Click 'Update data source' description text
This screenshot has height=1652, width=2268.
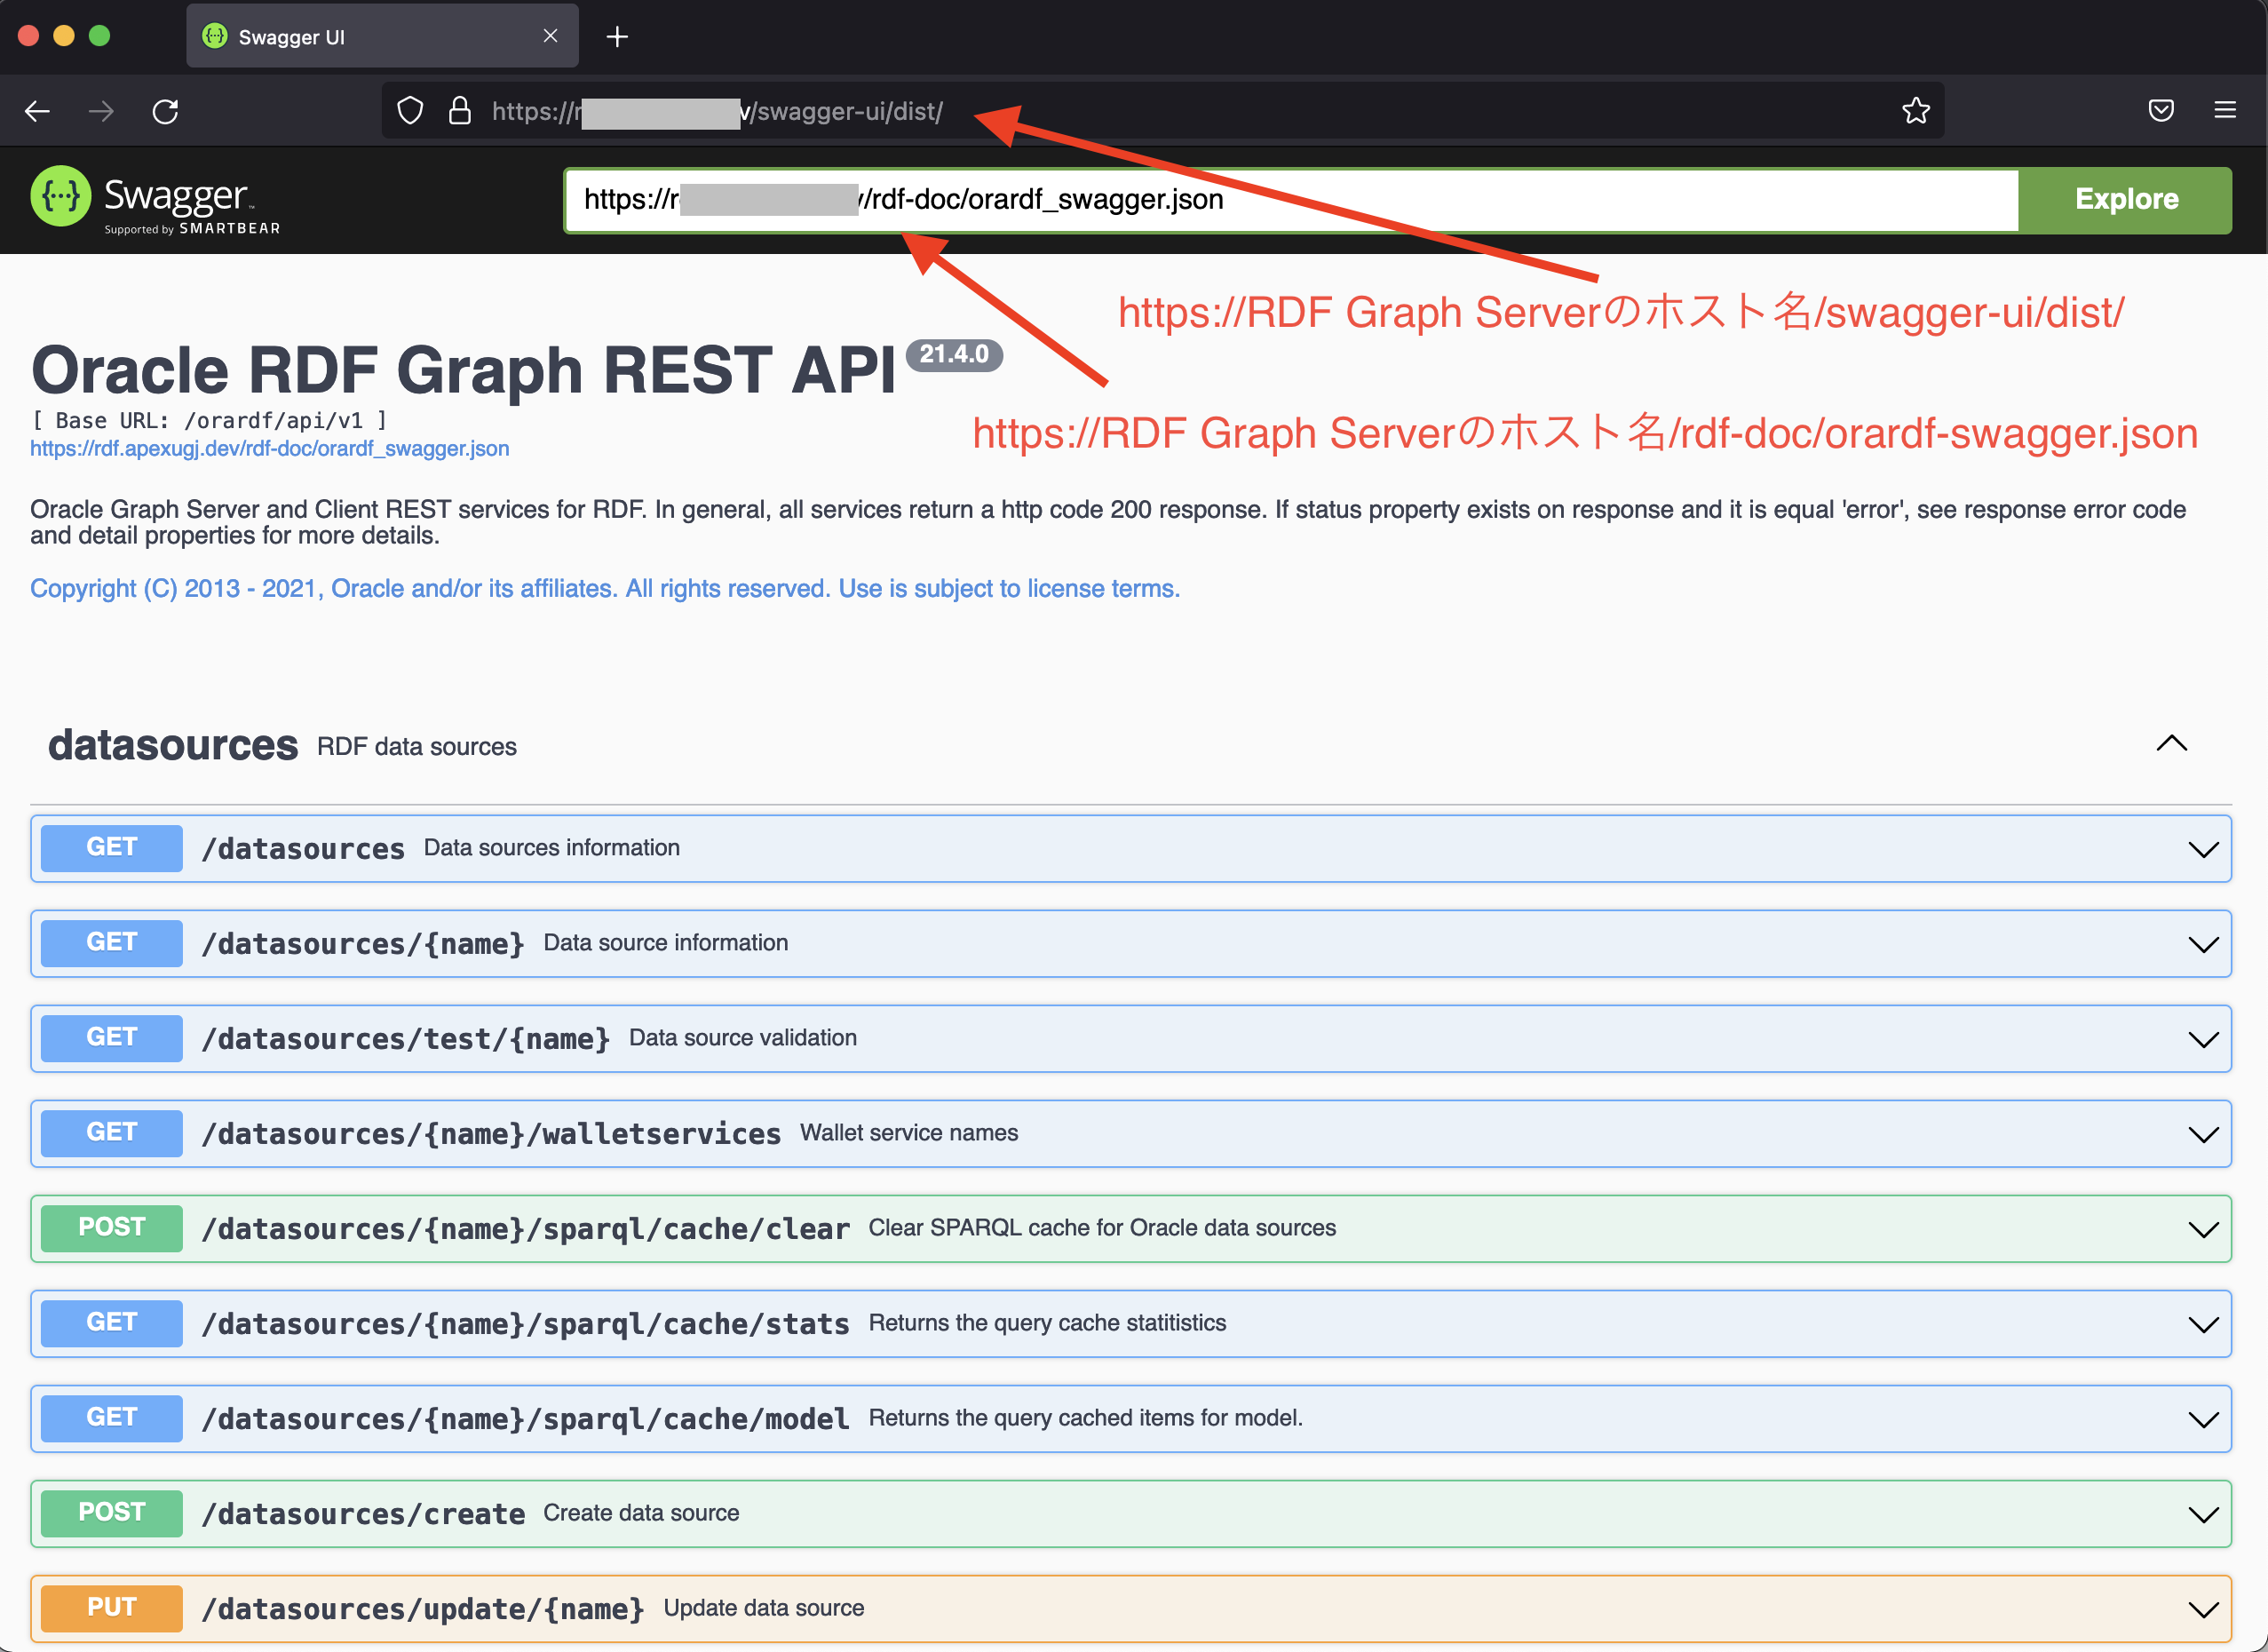(x=764, y=1608)
